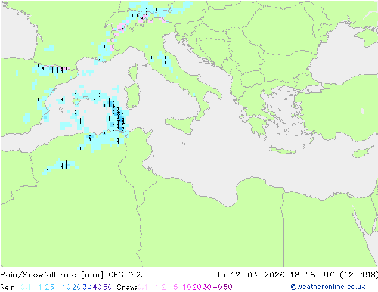Image resolution: width=378 pixels, height=292 pixels.
Task: Select Rain legend value 20
Action: 76,287
